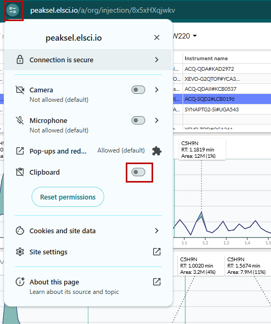Screen dimensions: 271x324
Task: Close the peaksel.elsci.io site info popup
Action: tap(157, 37)
